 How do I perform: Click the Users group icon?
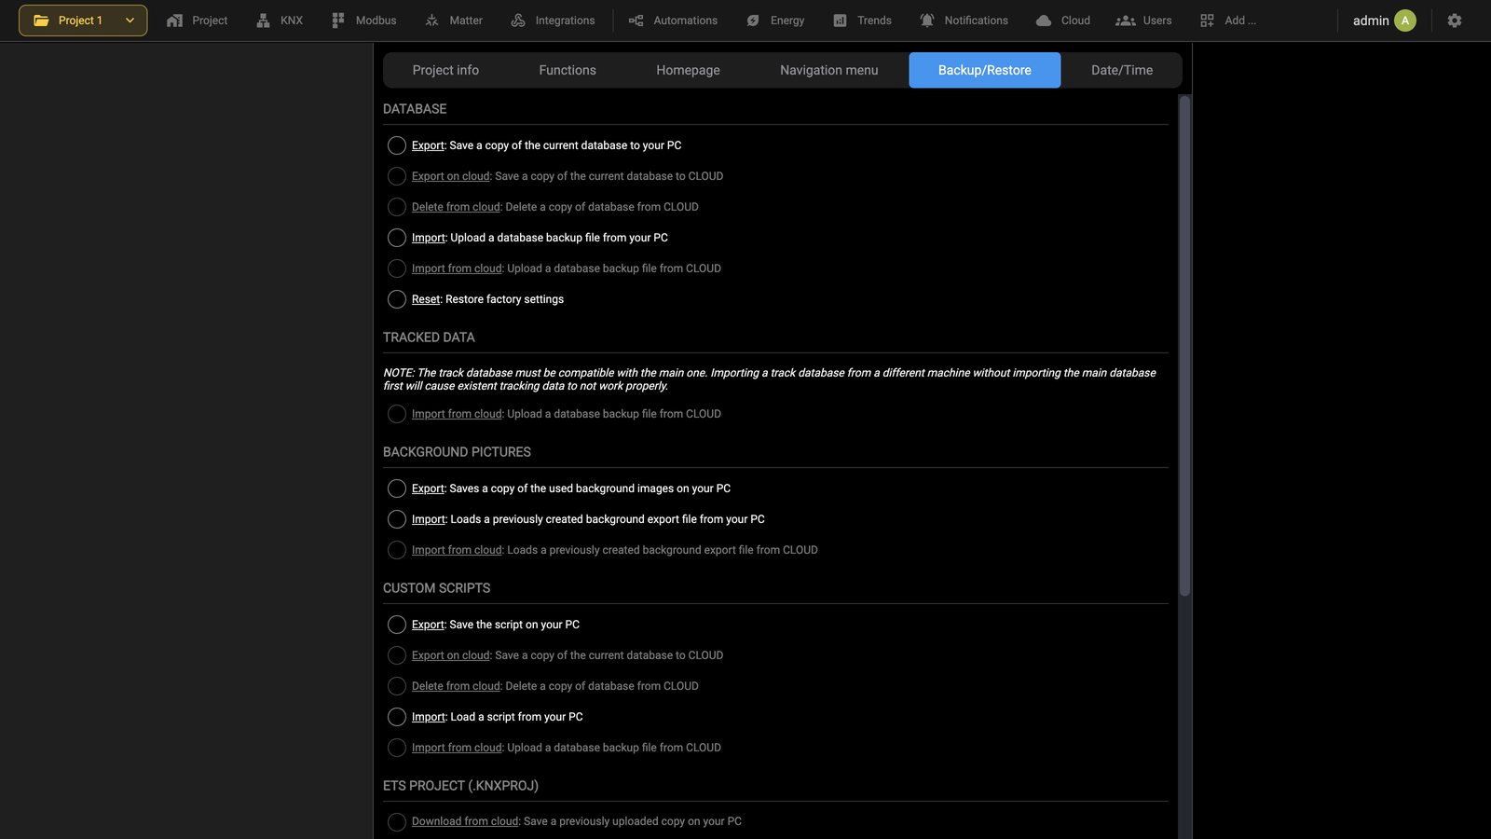coord(1126,21)
